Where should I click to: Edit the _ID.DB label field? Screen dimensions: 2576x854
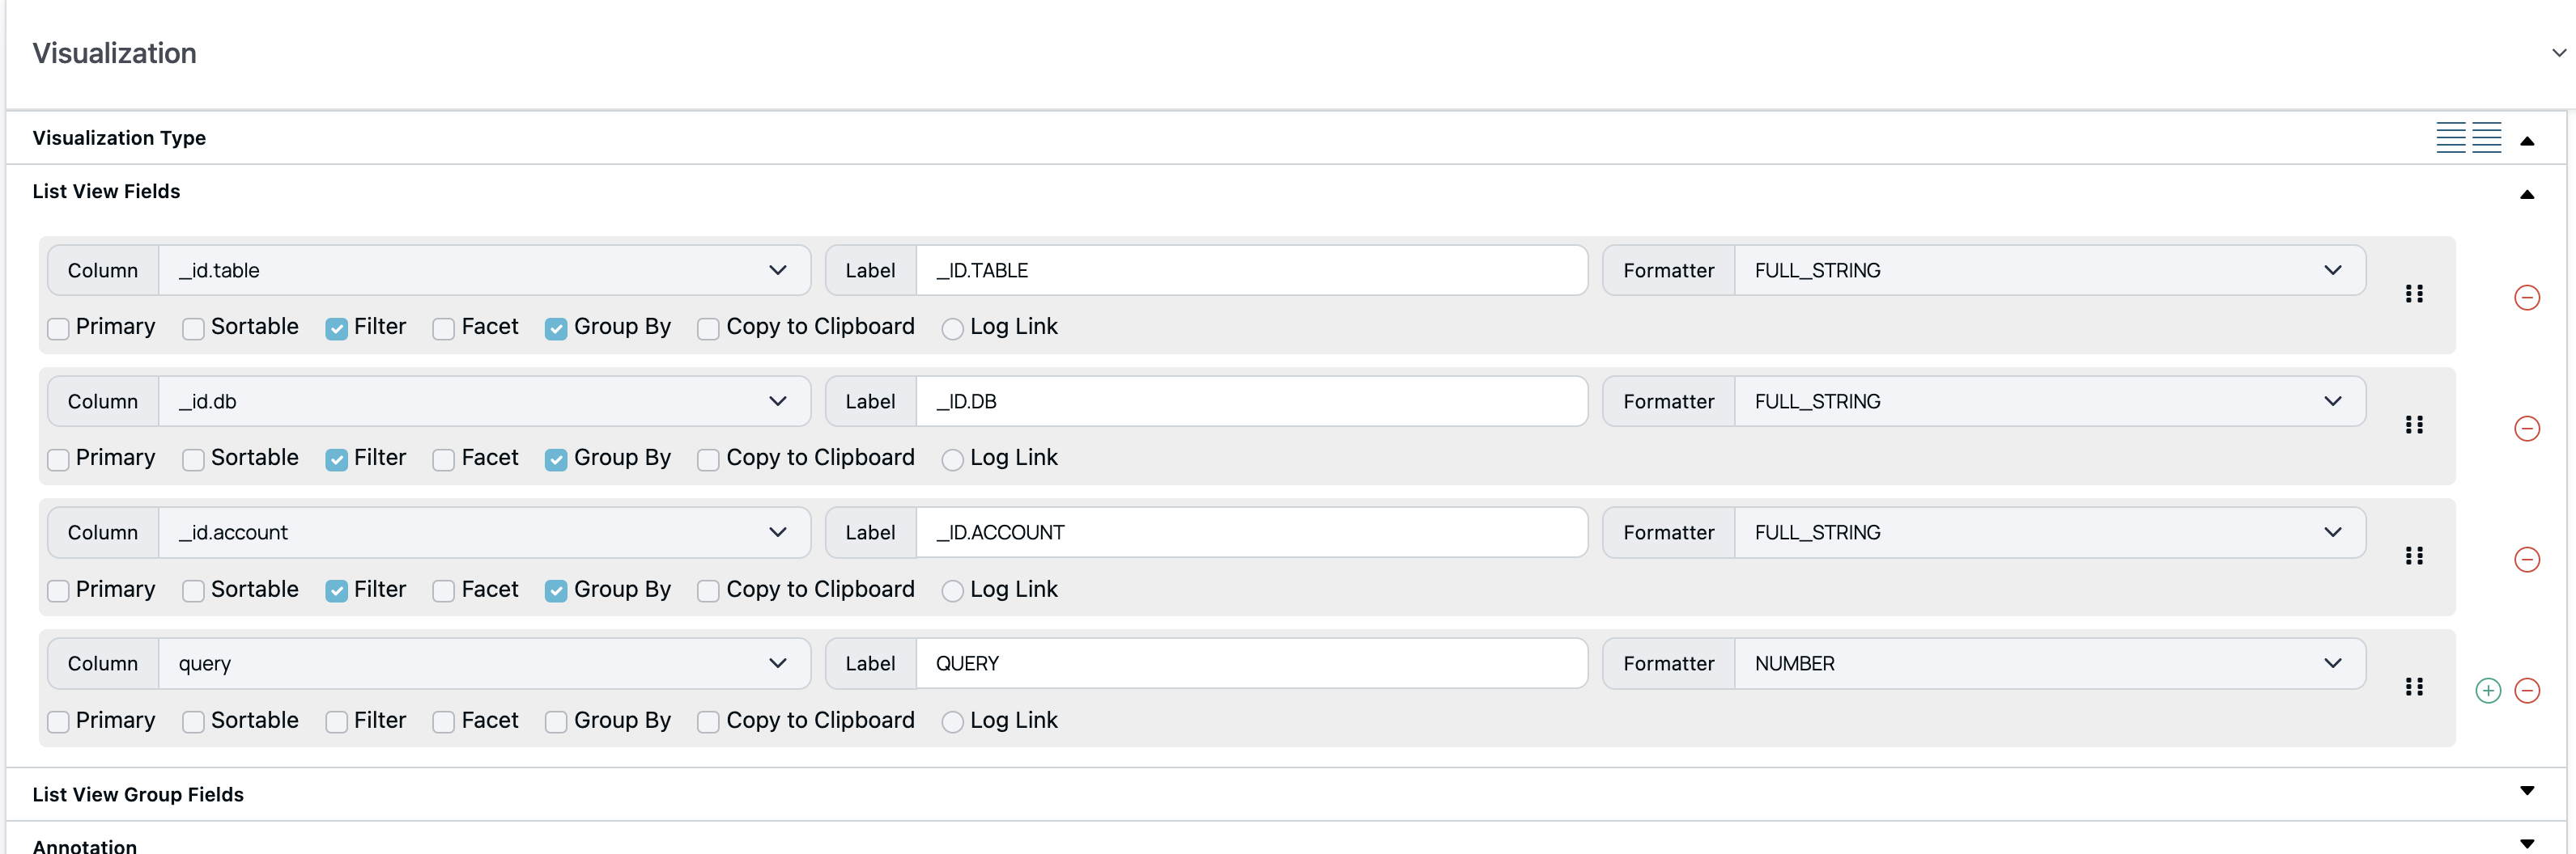pos(1251,402)
